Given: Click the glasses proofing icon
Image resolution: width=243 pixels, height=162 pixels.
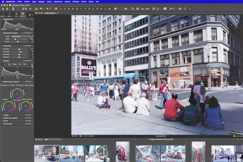Looking at the screenshot, I should point(147,9).
